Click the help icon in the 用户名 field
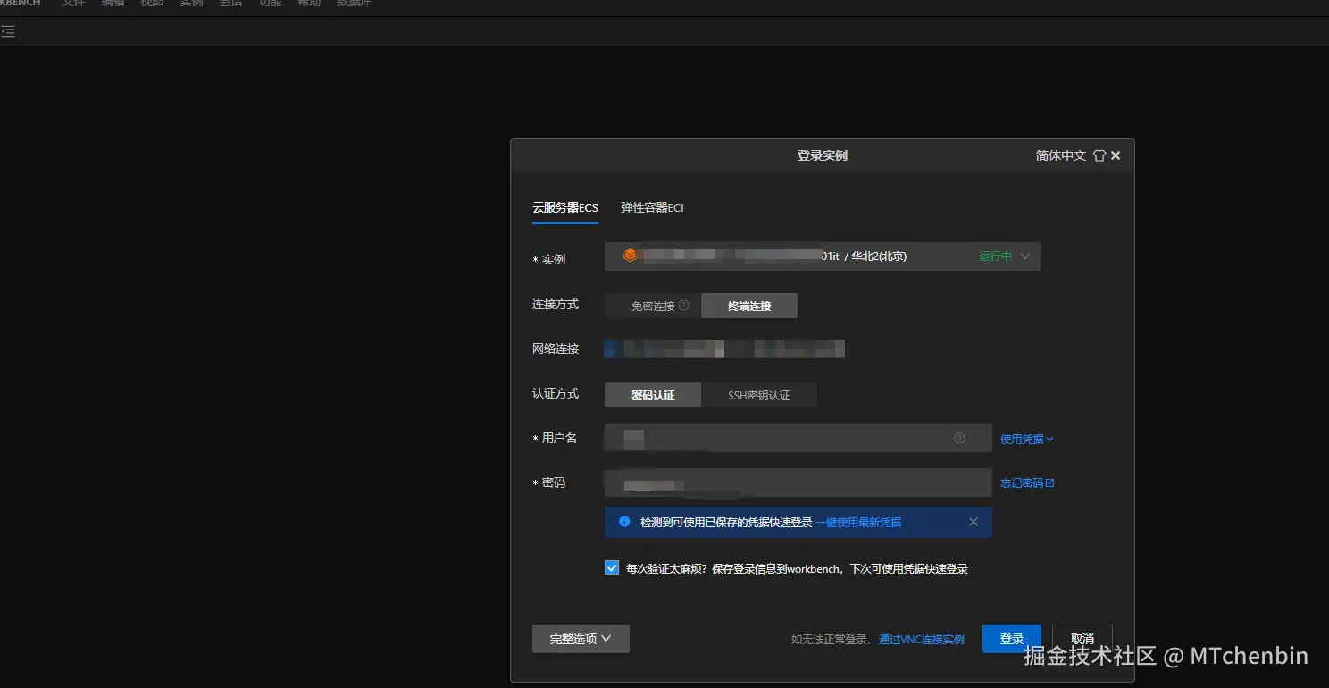Screen dimensions: 1329x688 960,438
